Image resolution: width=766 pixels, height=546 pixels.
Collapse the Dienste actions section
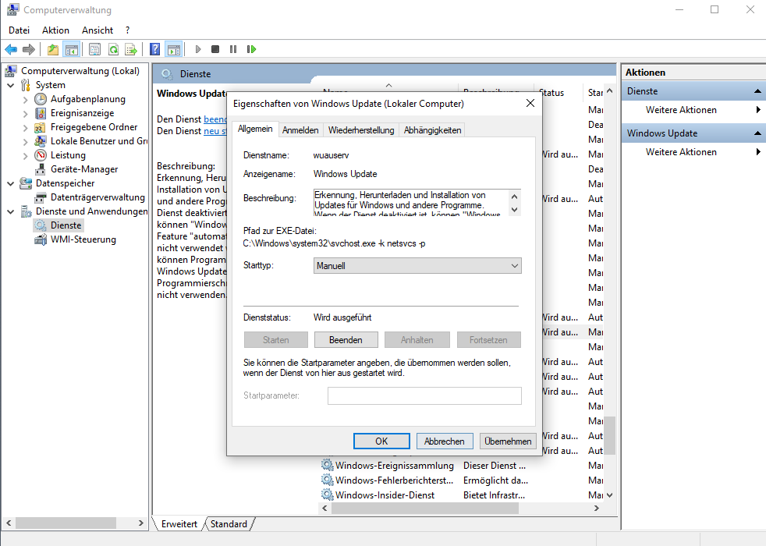pos(757,91)
